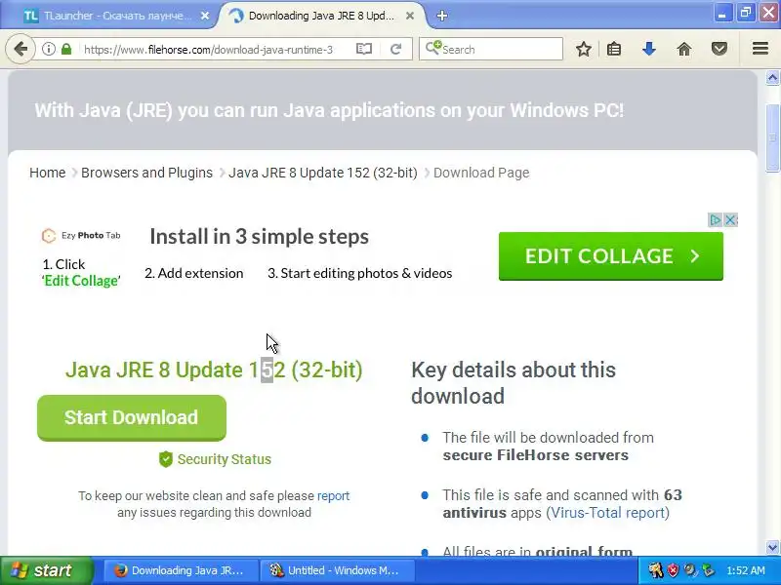
Task: Click the AdChoices triangle icon
Action: point(715,220)
